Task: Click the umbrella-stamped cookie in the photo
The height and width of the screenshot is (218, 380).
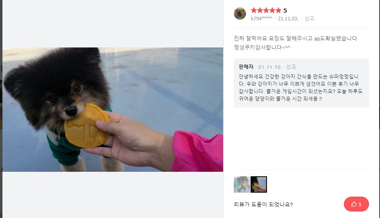Action: 86,126
